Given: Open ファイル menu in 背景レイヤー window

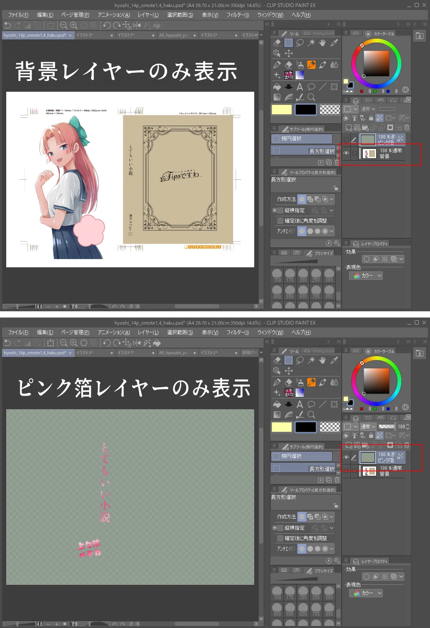Looking at the screenshot, I should click(18, 15).
